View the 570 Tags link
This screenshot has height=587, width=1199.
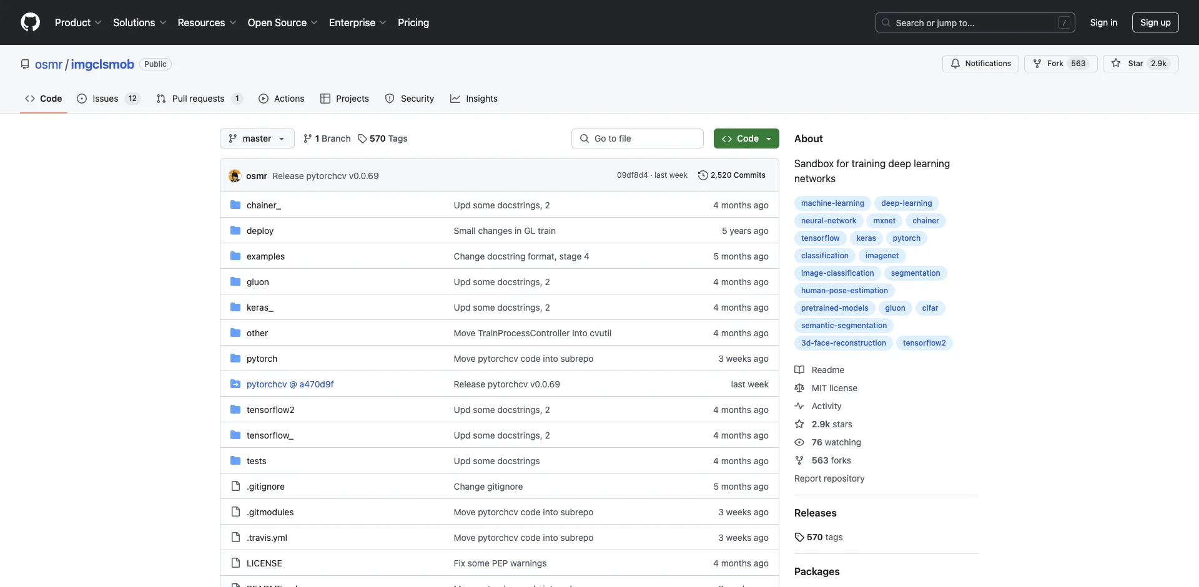tap(382, 138)
